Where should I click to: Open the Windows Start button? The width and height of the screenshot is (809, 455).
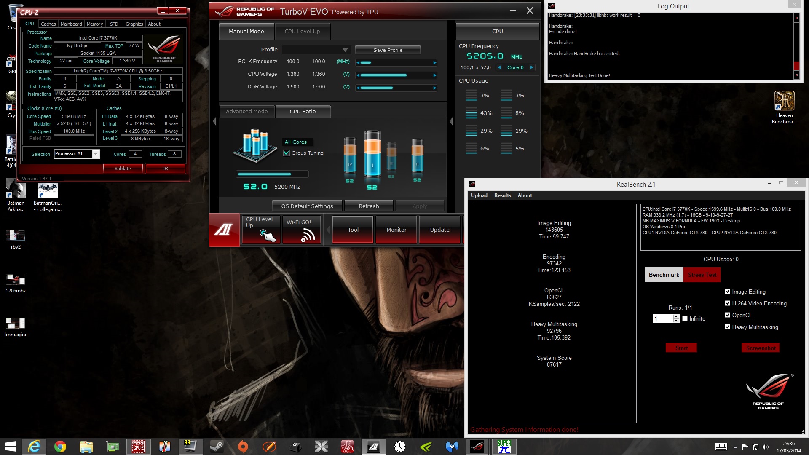10,447
